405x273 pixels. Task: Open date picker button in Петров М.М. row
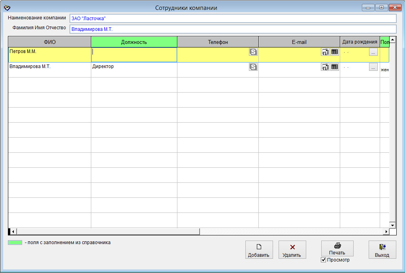point(373,52)
